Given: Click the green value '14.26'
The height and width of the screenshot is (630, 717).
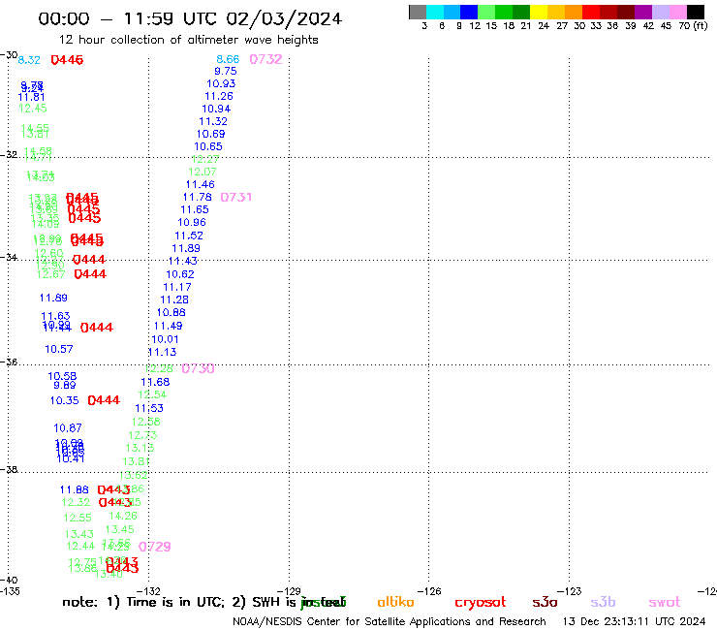Looking at the screenshot, I should (123, 516).
